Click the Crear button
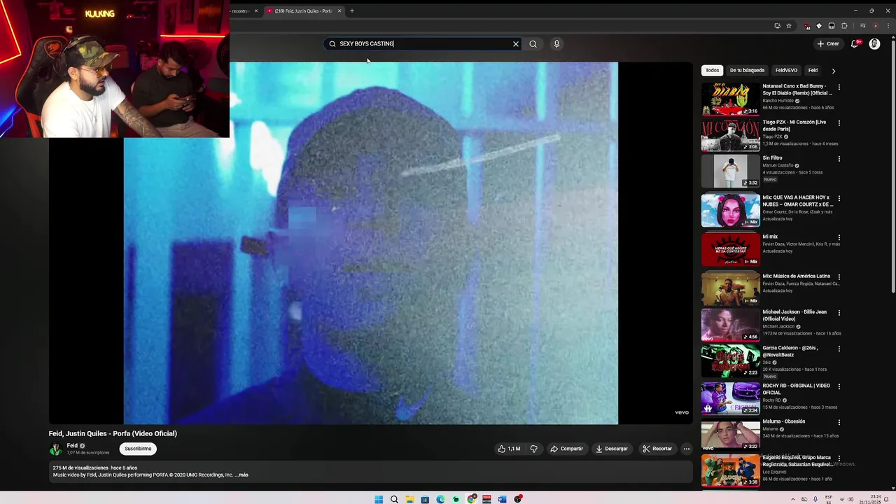The height and width of the screenshot is (504, 896). [828, 43]
